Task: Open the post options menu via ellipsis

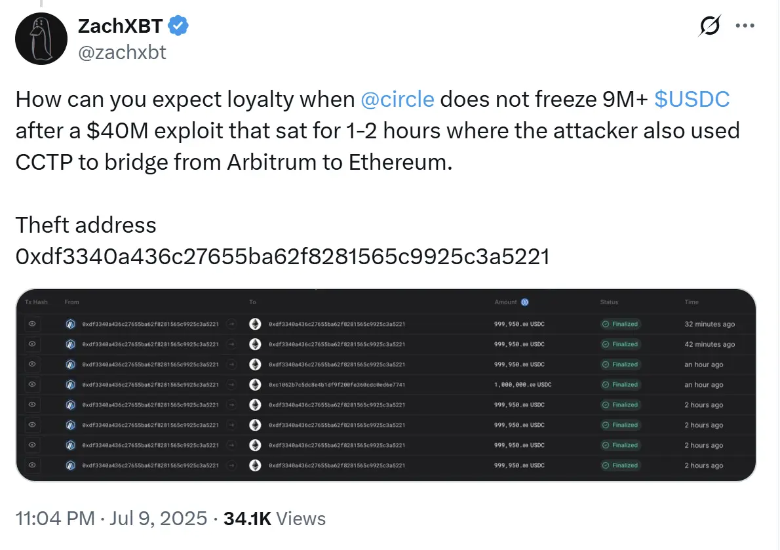Action: [x=745, y=25]
